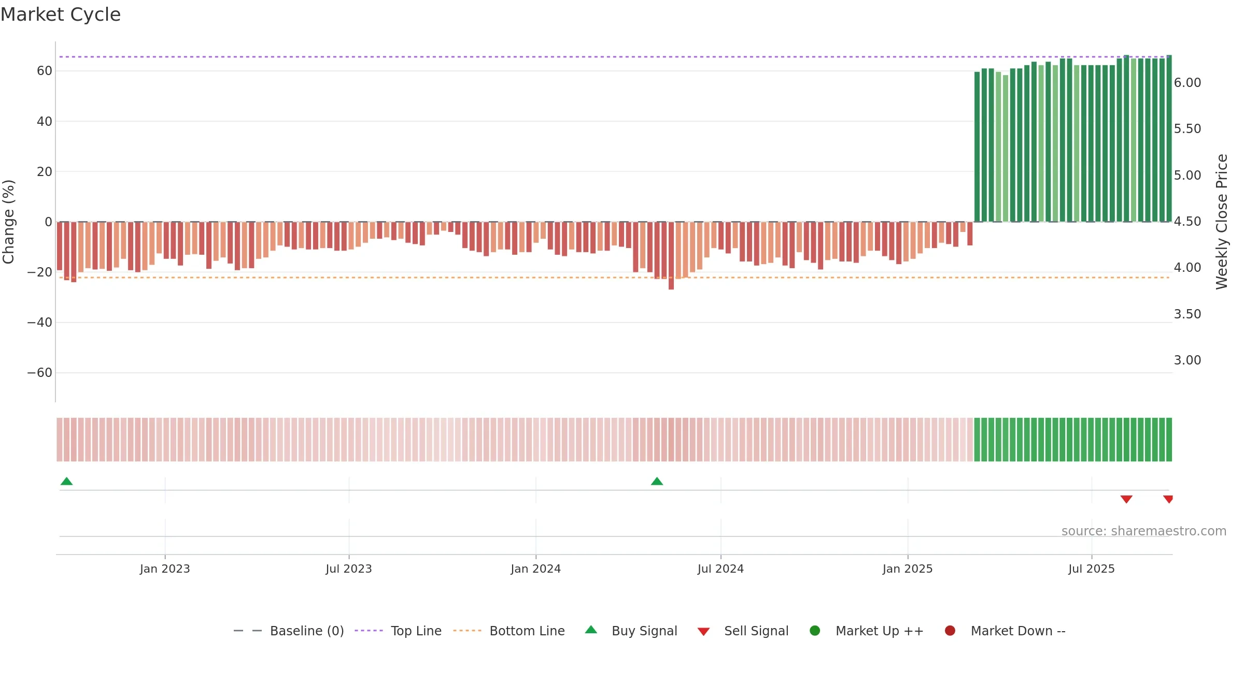The image size is (1244, 699).
Task: Click the Jan 2025 x-axis label
Action: click(x=908, y=569)
